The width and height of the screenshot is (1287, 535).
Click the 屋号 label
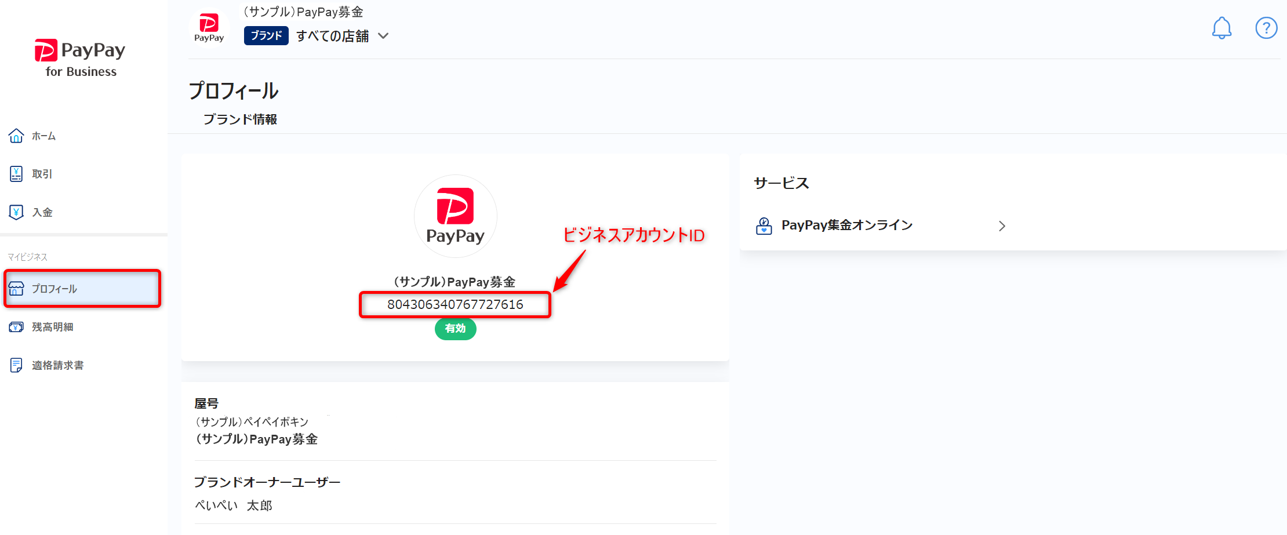[206, 403]
